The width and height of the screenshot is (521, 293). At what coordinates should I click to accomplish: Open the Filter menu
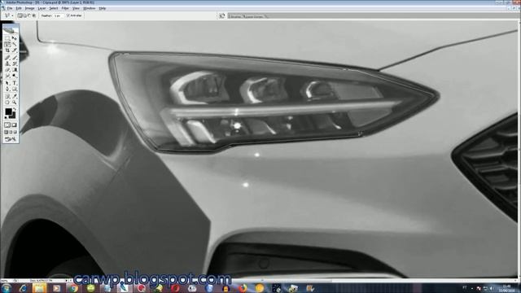[65, 8]
